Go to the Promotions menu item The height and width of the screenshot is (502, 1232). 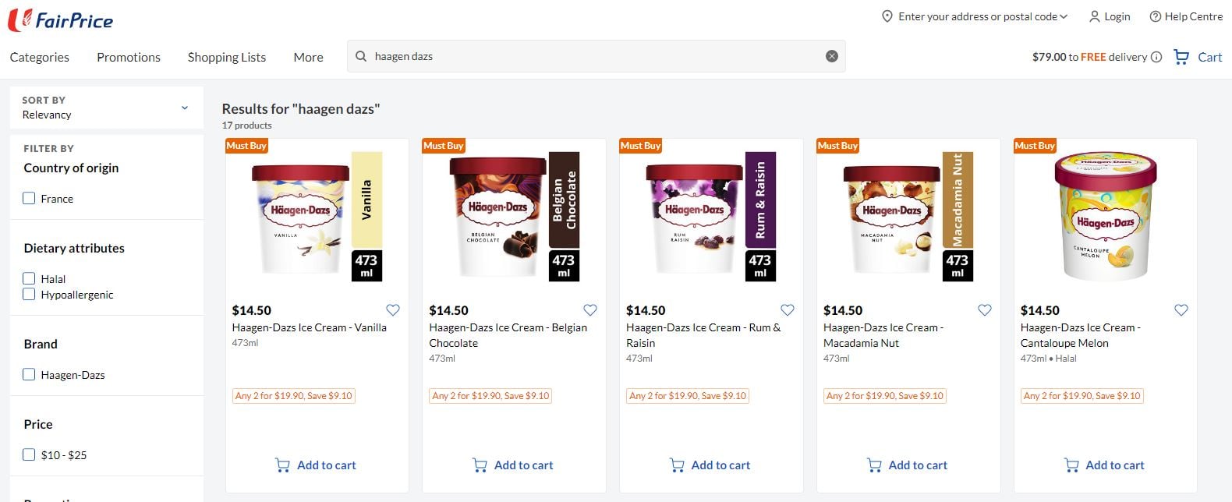(x=129, y=57)
